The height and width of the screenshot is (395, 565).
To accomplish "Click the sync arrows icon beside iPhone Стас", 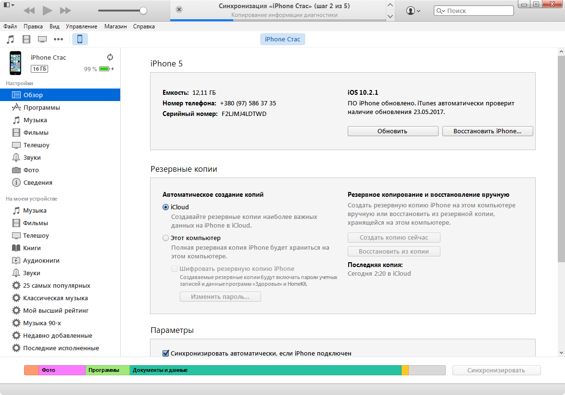I will pyautogui.click(x=110, y=57).
